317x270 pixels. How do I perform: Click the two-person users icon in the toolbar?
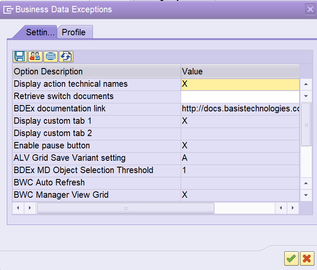point(35,57)
